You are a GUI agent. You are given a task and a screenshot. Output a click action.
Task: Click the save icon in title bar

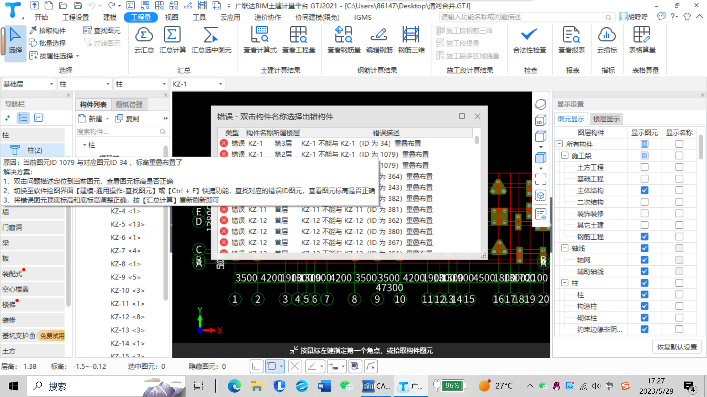coord(78,6)
